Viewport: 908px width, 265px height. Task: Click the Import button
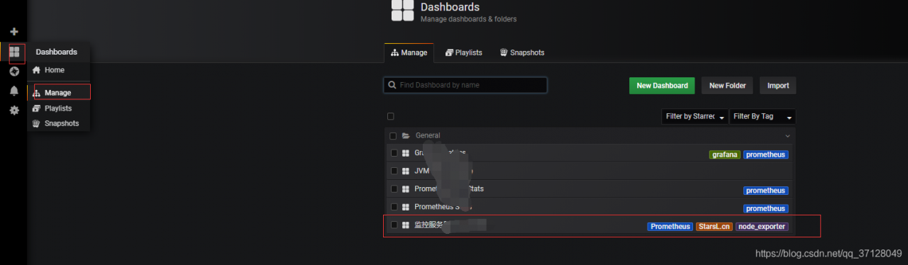click(x=778, y=86)
